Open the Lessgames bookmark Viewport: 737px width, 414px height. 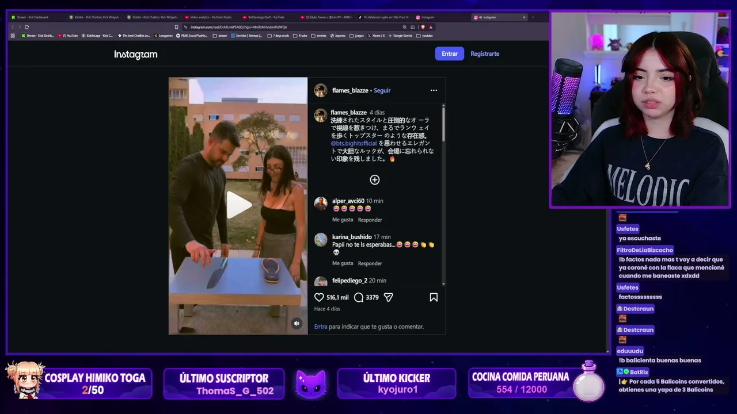click(163, 36)
